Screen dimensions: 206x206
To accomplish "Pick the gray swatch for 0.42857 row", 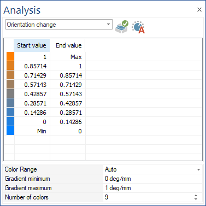I will pos(10,93).
